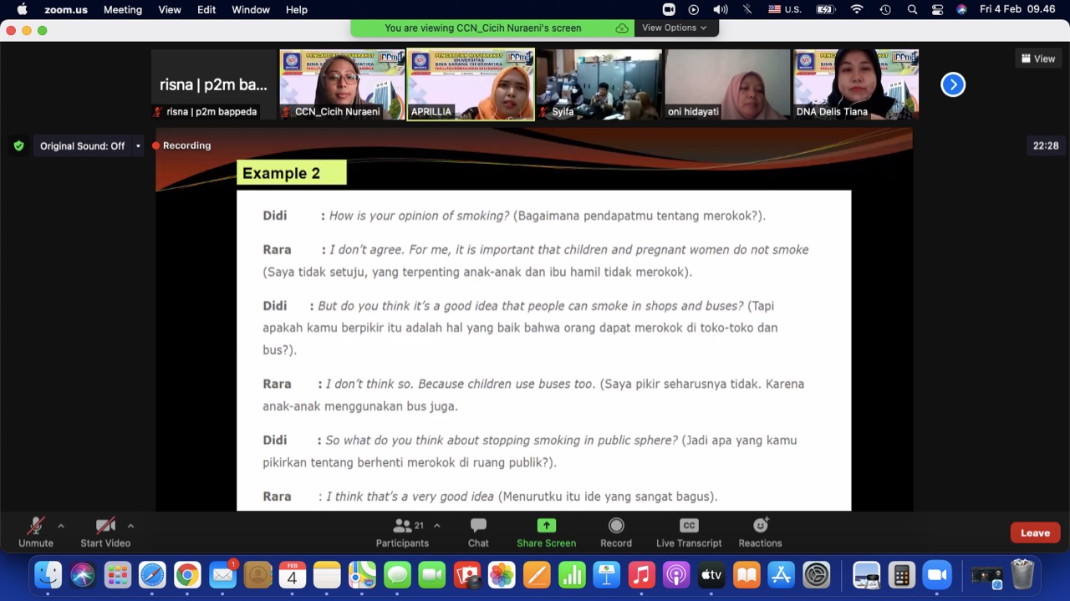Open the Help menu
Image resolution: width=1070 pixels, height=601 pixels.
[x=297, y=9]
